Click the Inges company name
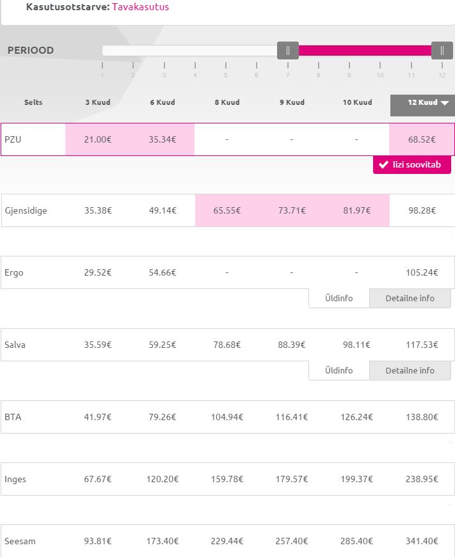 15,480
